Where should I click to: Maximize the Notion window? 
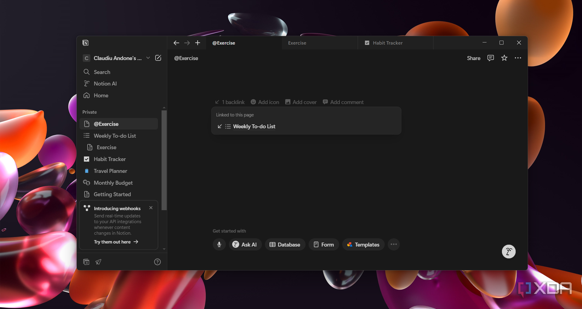tap(501, 43)
